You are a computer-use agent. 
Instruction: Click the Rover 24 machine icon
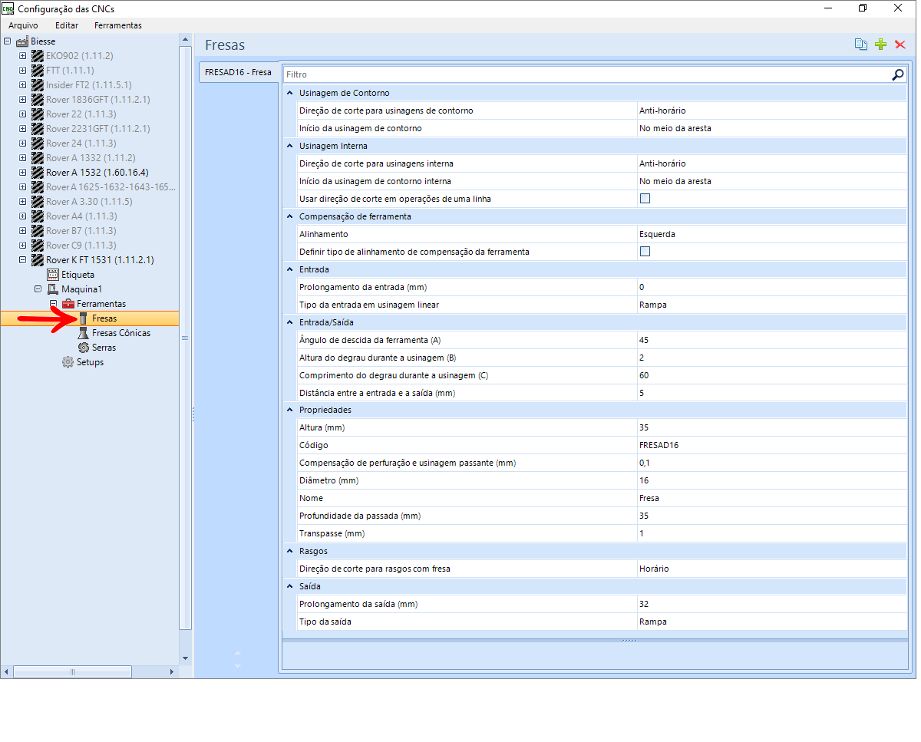[x=38, y=143]
